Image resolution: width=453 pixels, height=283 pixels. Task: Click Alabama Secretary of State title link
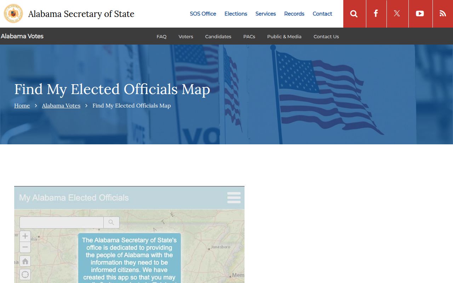tap(81, 14)
